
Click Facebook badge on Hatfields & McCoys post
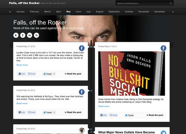tap(82, 92)
